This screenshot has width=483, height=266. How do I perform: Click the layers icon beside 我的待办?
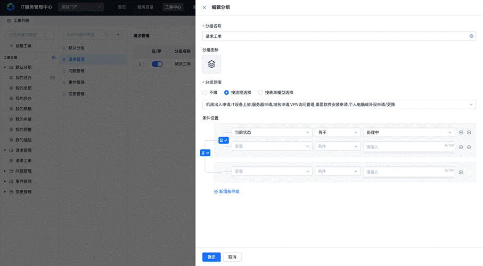pyautogui.click(x=11, y=78)
